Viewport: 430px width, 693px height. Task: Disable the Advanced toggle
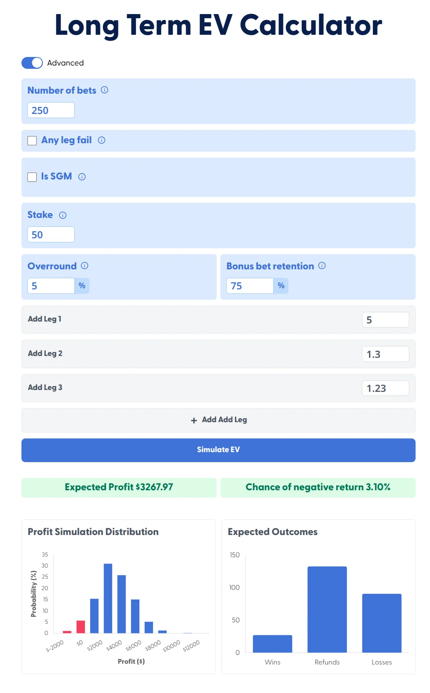pos(32,63)
